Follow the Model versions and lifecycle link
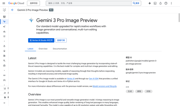Screen dimensions: 180x106 104,86
